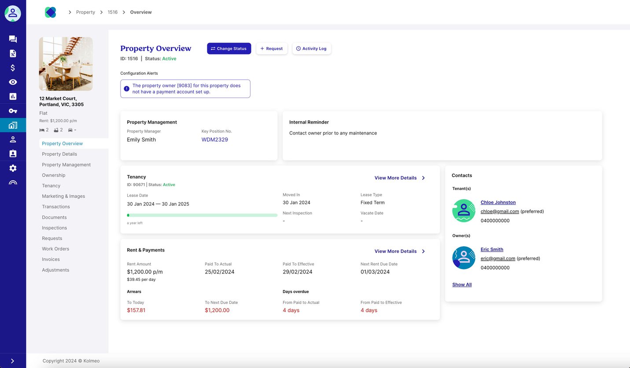The image size is (630, 368).
Task: Click the 1516 breadcrumb link
Action: coord(113,12)
